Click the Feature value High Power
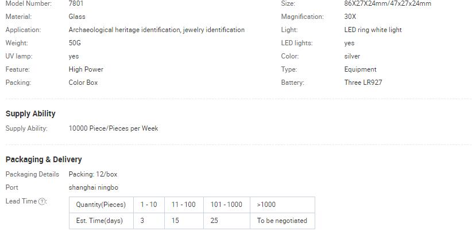Screen dimensions: 472x239 coord(86,69)
